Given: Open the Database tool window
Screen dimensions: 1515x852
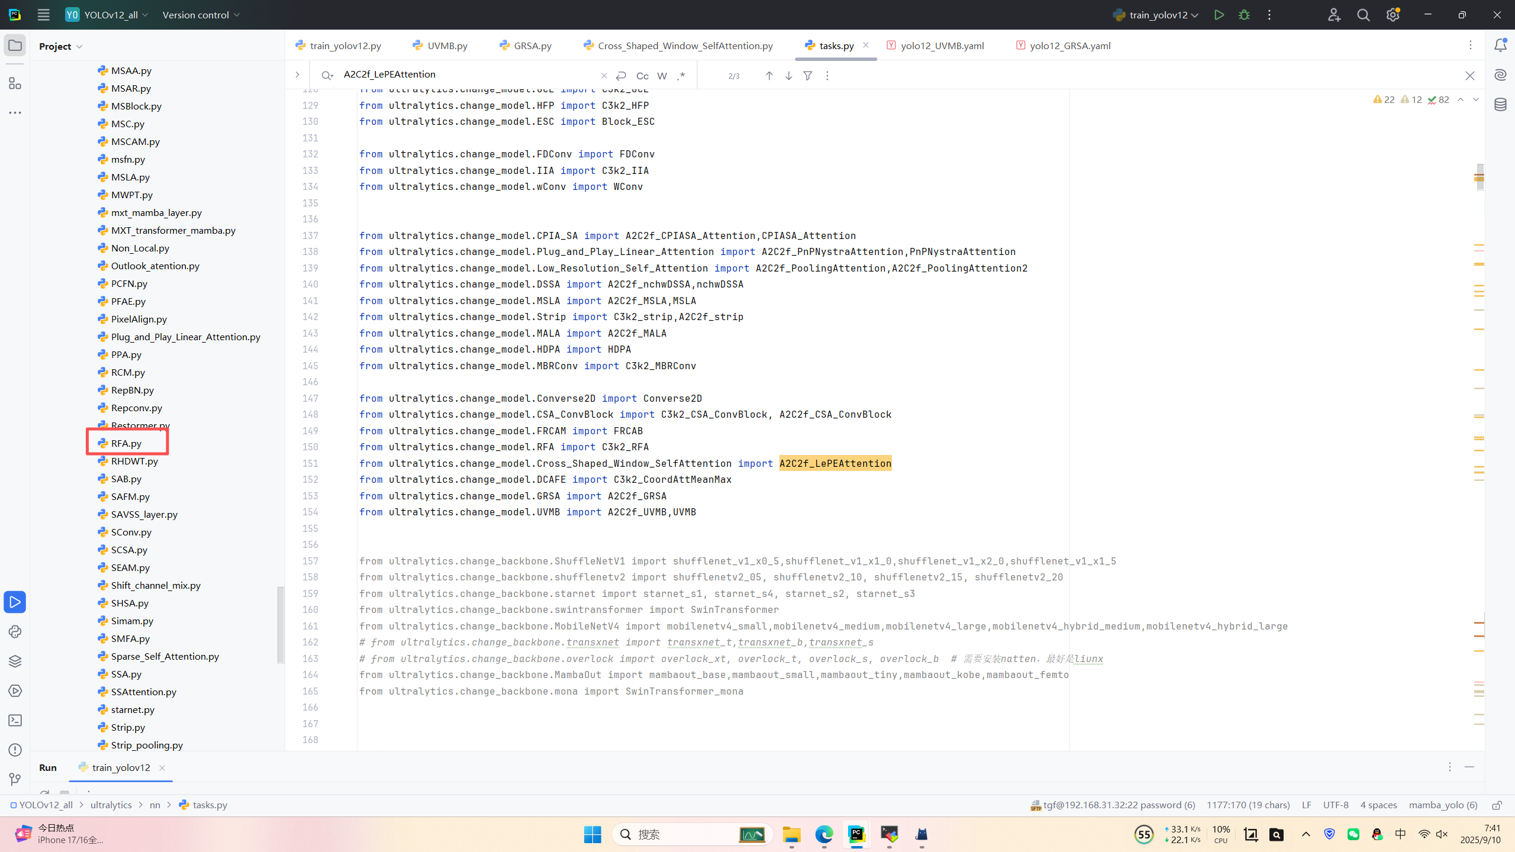Looking at the screenshot, I should click(1500, 105).
